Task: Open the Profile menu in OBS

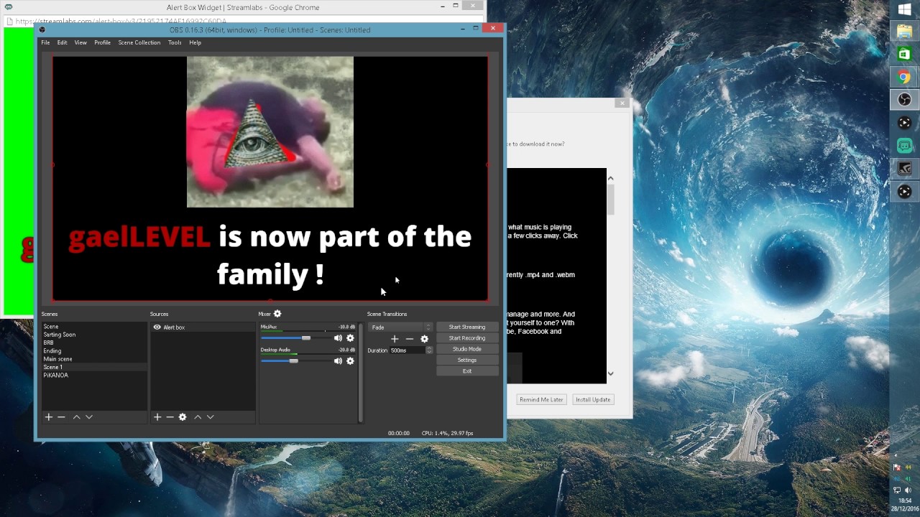Action: [103, 42]
